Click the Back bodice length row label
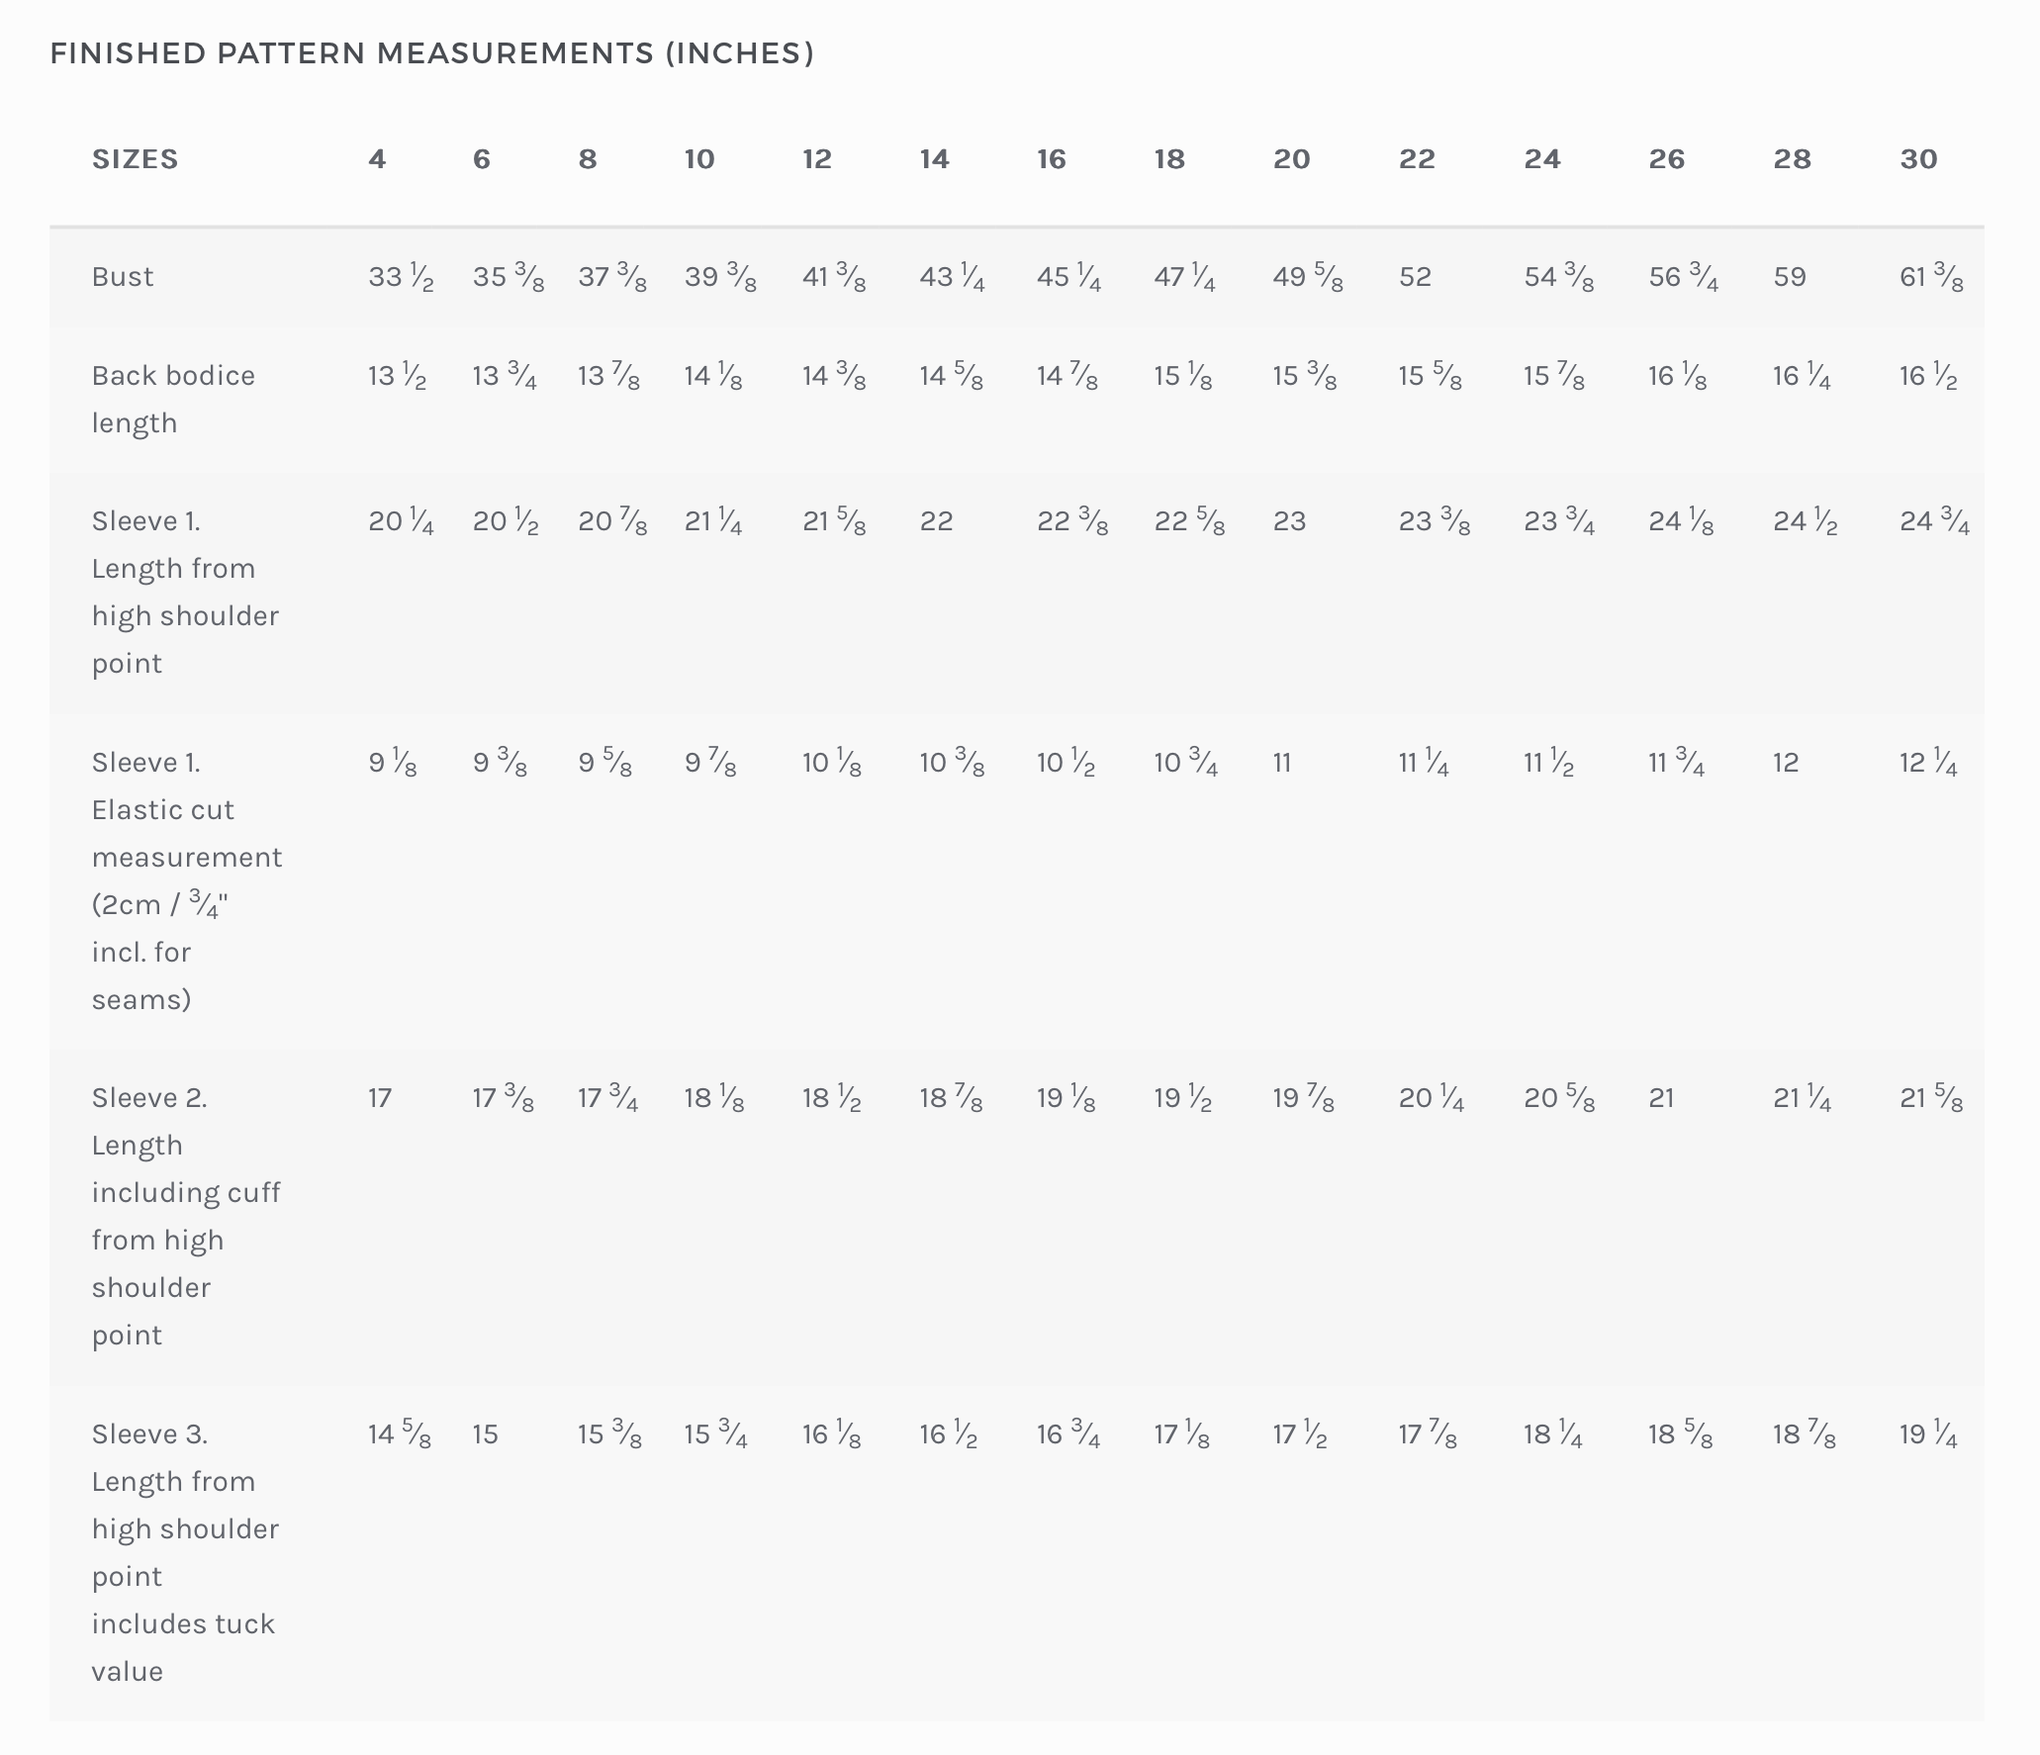The image size is (2040, 1755). pyautogui.click(x=173, y=399)
